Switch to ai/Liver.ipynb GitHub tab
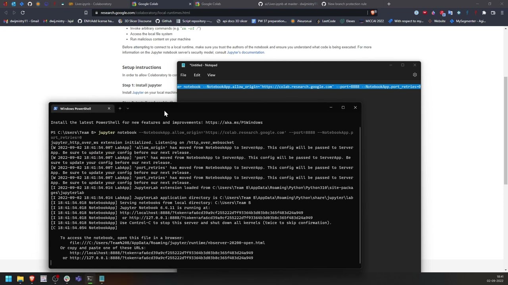The height and width of the screenshot is (285, 508). coord(288,4)
